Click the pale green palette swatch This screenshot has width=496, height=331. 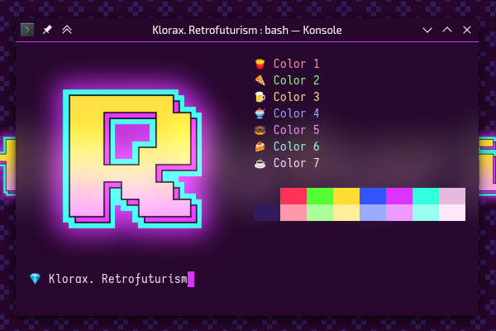(320, 213)
